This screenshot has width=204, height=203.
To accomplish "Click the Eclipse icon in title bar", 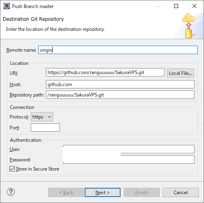I will (x=7, y=6).
